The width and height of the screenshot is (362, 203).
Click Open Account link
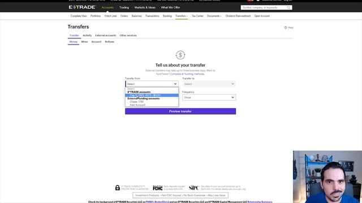(x=262, y=16)
